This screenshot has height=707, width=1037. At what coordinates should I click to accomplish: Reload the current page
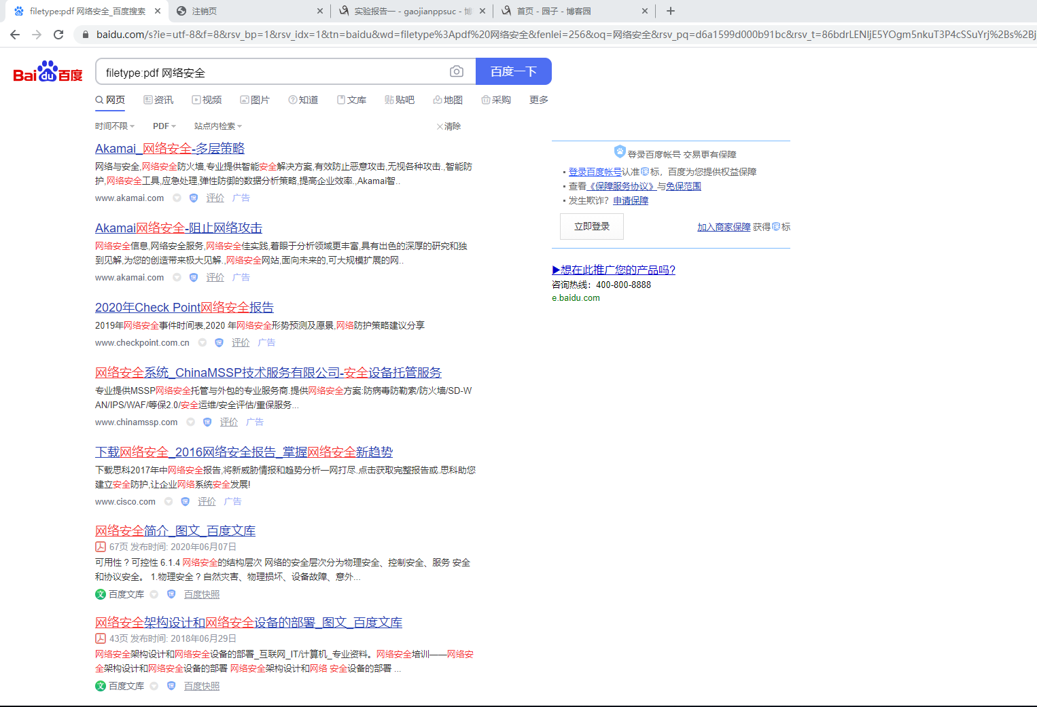pyautogui.click(x=58, y=35)
